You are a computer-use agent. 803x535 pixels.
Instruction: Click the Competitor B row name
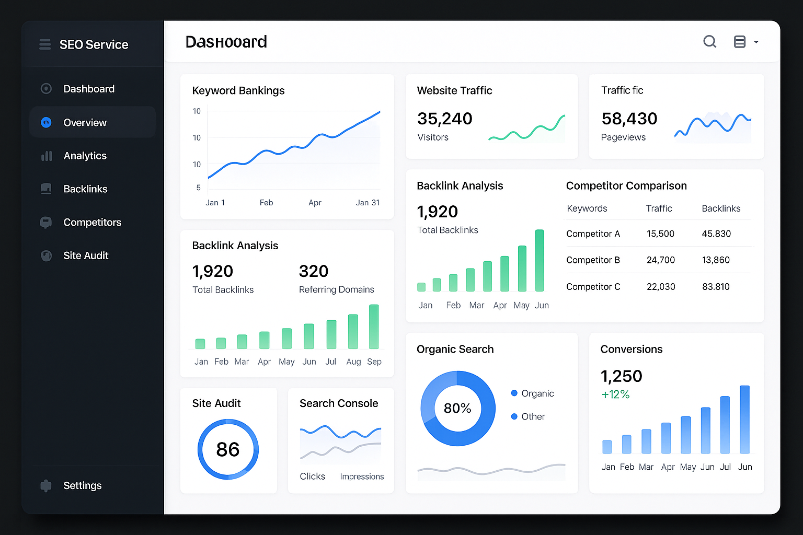[x=593, y=260]
